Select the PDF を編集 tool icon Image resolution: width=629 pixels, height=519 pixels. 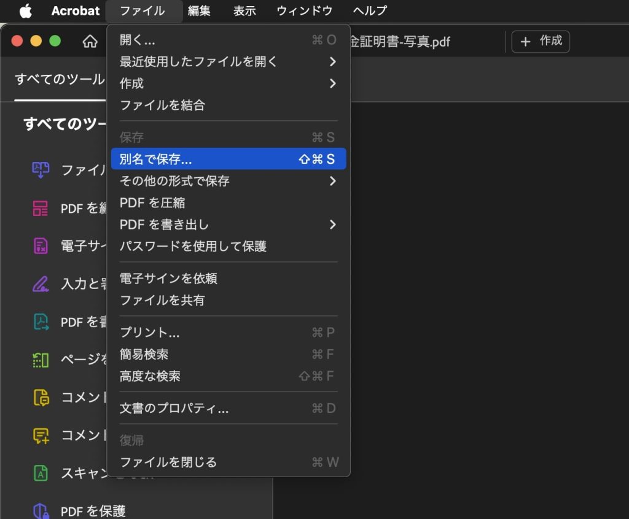click(x=41, y=209)
